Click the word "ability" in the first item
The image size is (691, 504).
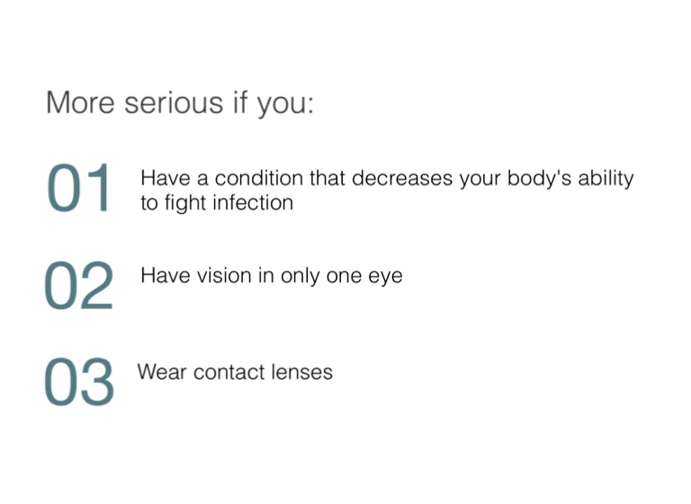tap(606, 178)
